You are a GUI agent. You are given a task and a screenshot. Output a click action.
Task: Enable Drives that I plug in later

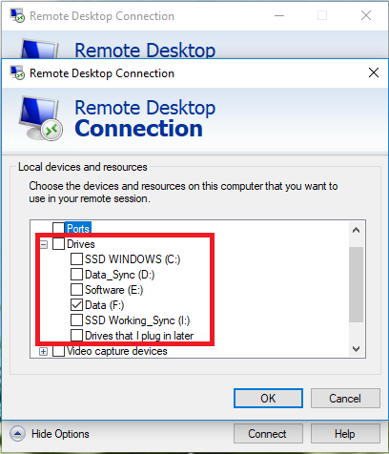pos(76,336)
